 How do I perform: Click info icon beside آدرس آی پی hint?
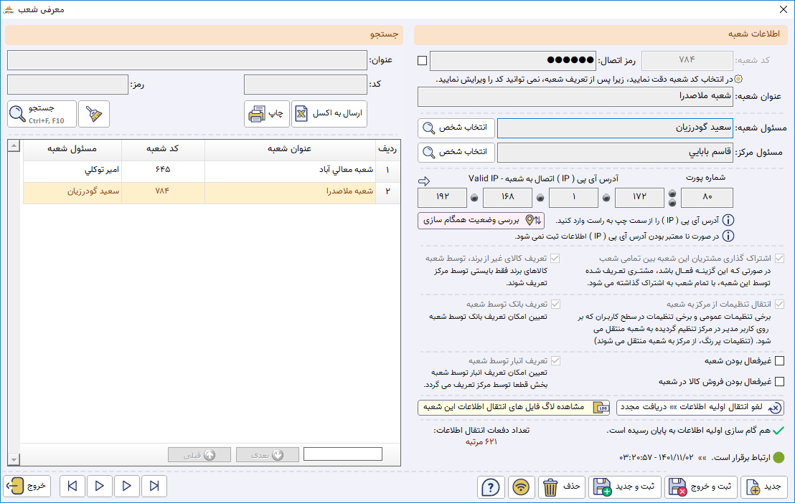click(x=728, y=221)
